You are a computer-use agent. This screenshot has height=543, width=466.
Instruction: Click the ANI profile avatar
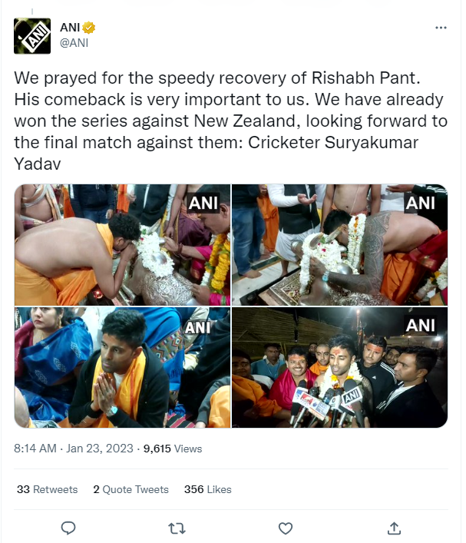point(32,36)
